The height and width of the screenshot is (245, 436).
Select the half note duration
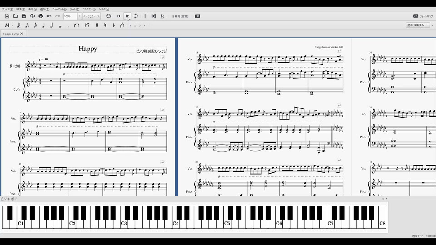point(52,25)
